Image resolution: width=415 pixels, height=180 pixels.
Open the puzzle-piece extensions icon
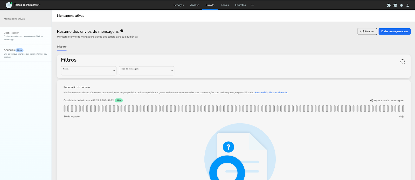[x=389, y=5]
